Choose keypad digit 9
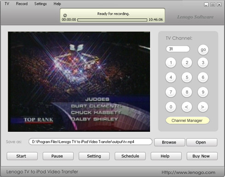This screenshot has width=225, height=177. point(203,92)
